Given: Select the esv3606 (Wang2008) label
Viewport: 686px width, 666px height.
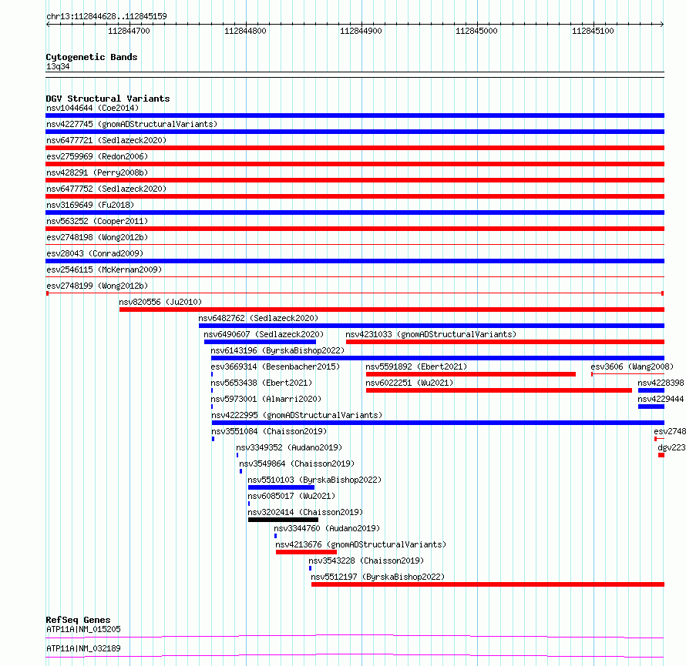Looking at the screenshot, I should 632,366.
